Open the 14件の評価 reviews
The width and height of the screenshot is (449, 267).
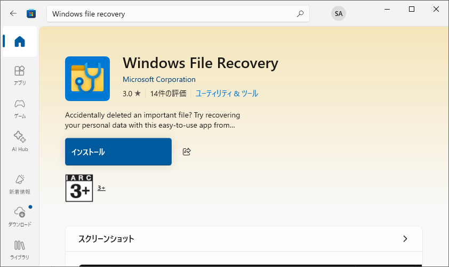tap(168, 94)
